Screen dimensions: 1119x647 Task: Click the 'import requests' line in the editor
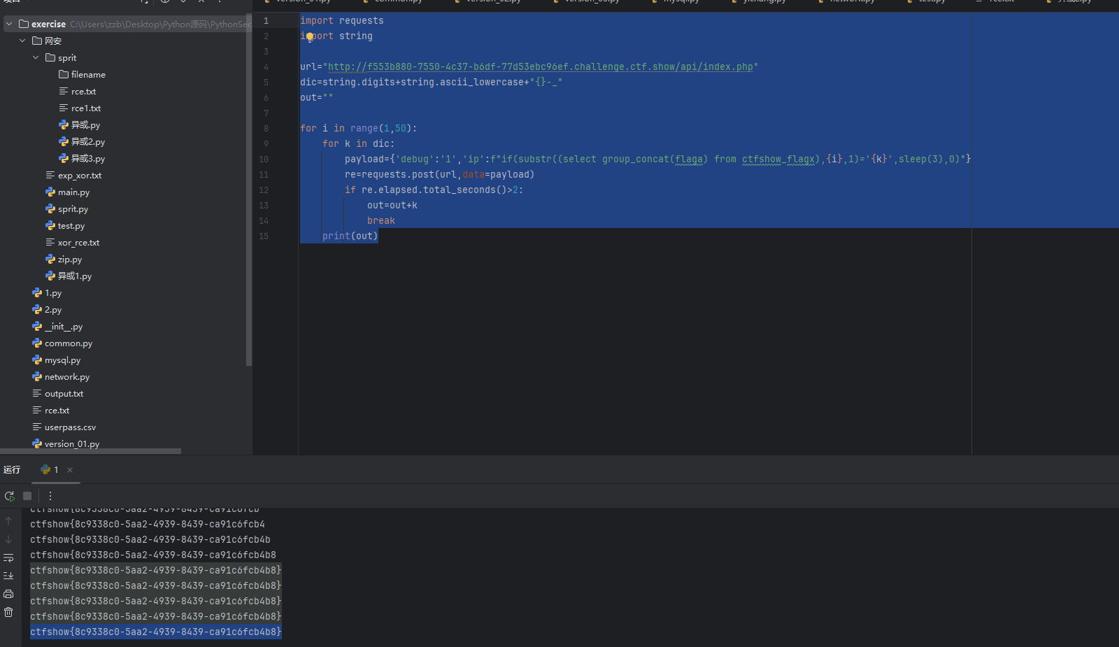point(342,21)
